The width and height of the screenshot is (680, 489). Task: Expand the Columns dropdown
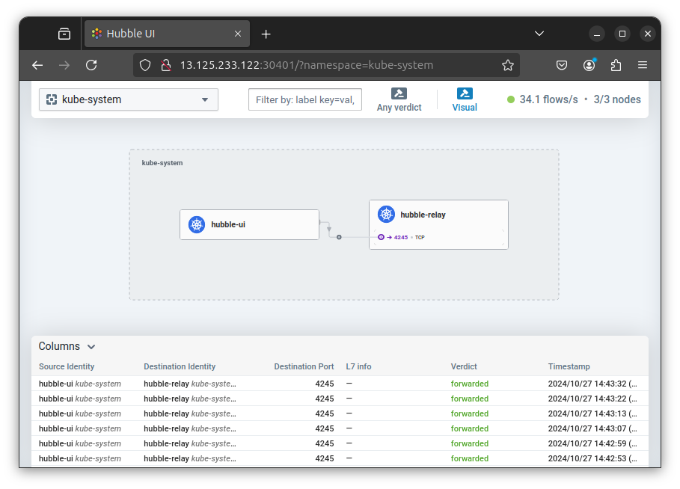point(67,346)
